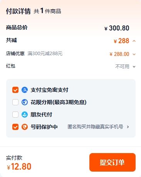Click the 支付宝免密支付 label text

pyautogui.click(x=49, y=90)
